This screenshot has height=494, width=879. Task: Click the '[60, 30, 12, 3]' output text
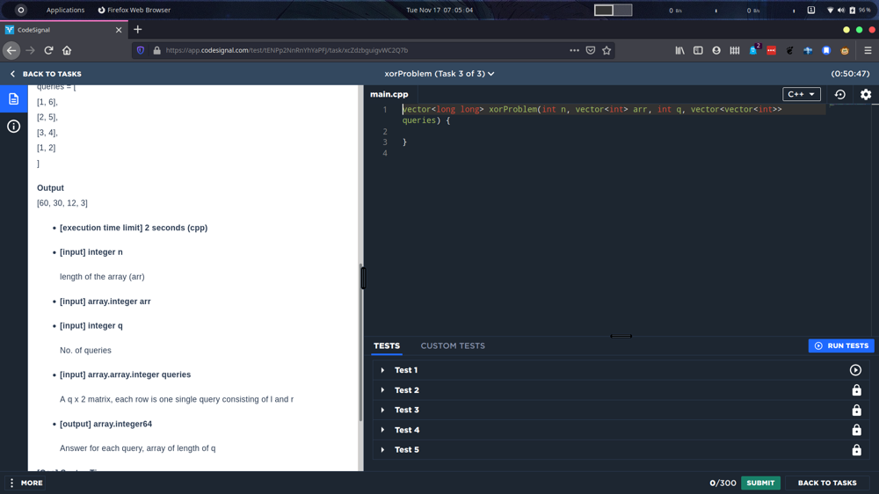tap(62, 203)
